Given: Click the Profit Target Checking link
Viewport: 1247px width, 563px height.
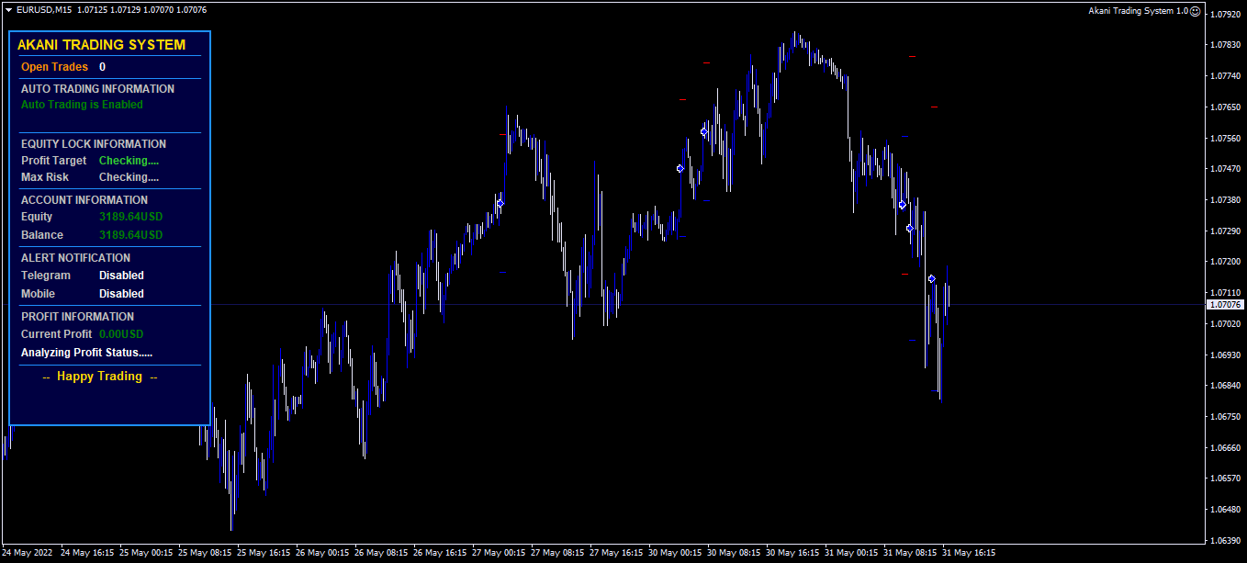Looking at the screenshot, I should [x=129, y=160].
